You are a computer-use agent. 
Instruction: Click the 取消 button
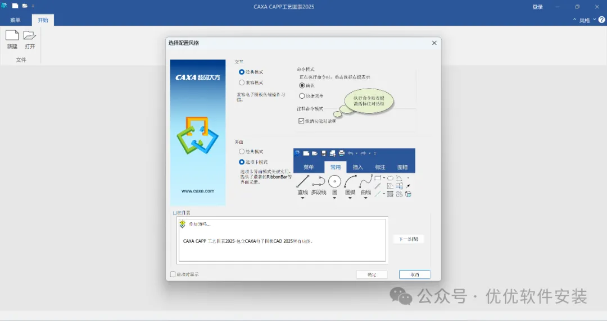pos(415,274)
